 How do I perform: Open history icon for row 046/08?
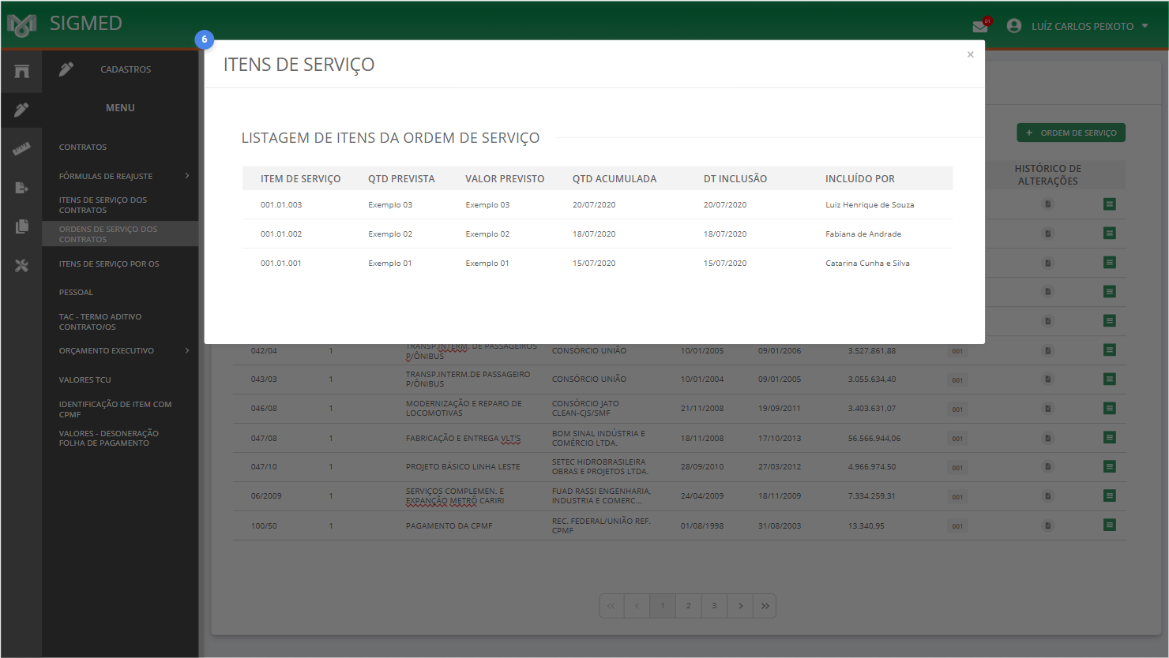coord(1048,409)
